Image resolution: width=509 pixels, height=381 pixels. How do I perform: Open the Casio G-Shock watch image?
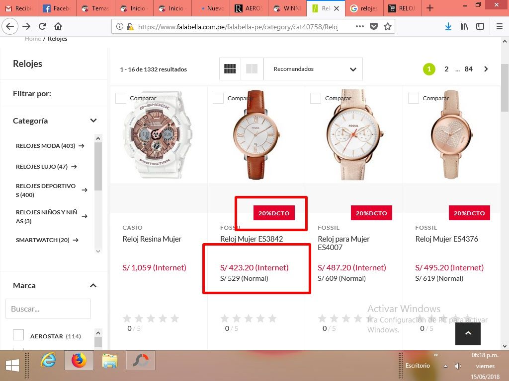tap(157, 135)
